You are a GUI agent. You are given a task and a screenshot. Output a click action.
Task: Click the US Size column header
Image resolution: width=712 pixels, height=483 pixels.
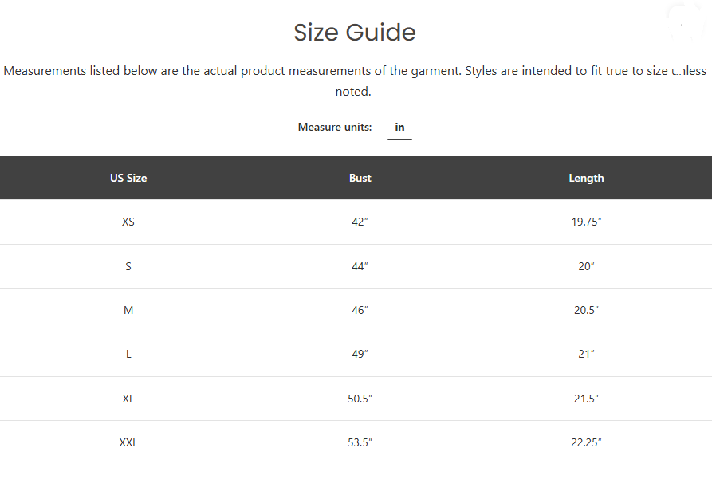(x=128, y=178)
